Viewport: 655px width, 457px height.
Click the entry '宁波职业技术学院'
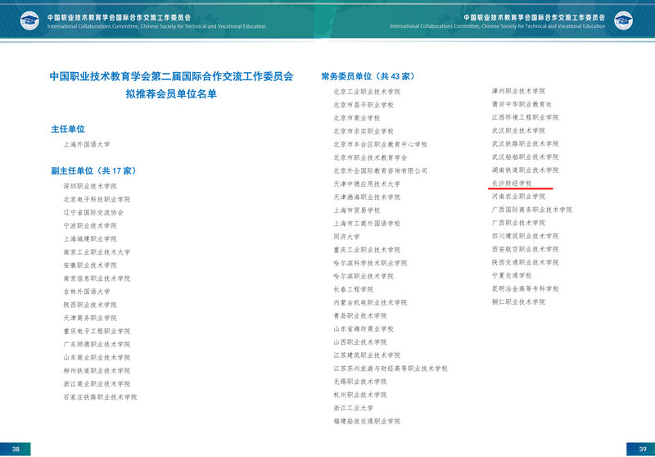[x=90, y=225]
